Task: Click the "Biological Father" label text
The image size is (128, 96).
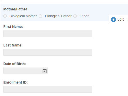Action: point(58,16)
